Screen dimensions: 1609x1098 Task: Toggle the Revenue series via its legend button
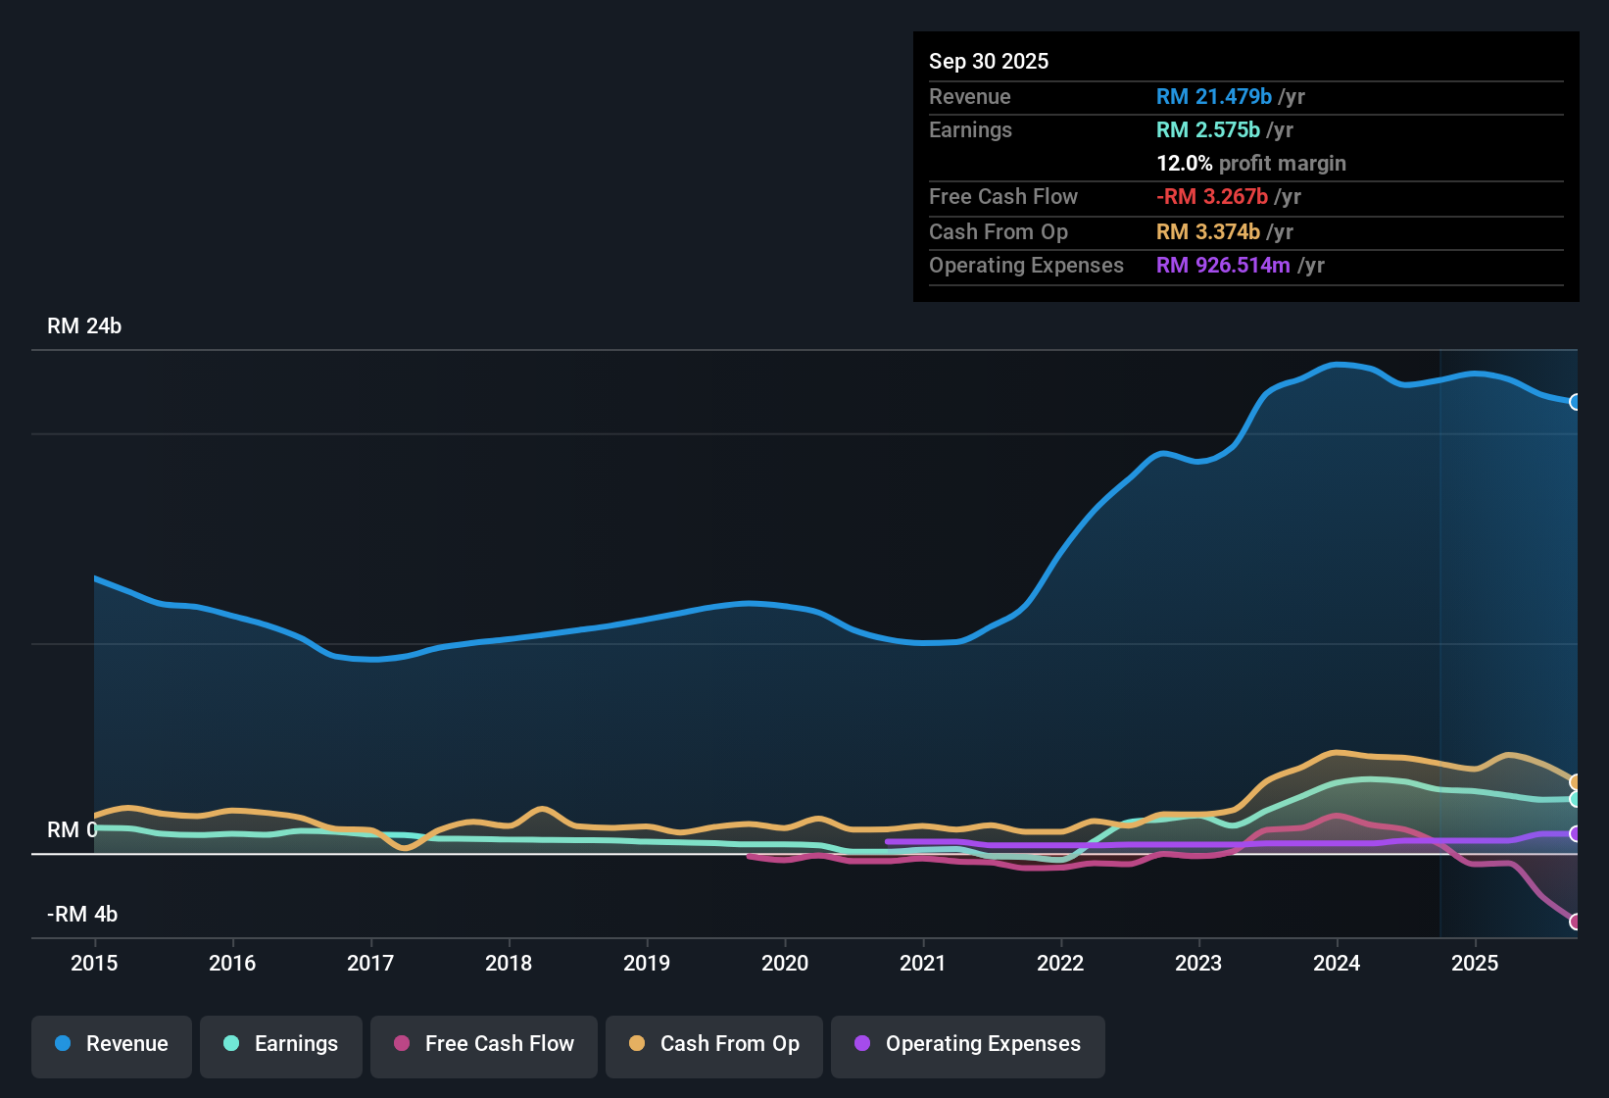click(111, 1044)
